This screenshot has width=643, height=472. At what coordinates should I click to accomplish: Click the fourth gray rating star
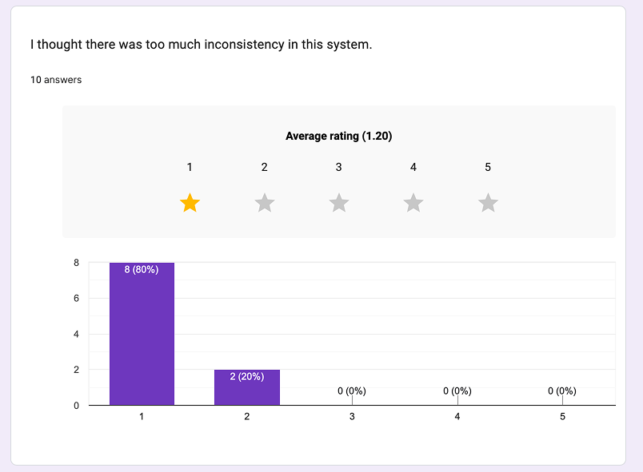pyautogui.click(x=413, y=204)
